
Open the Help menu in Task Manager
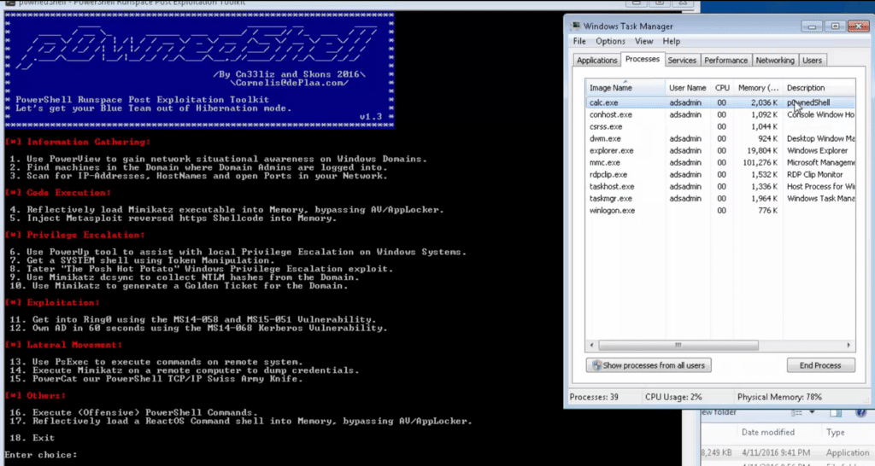(672, 41)
